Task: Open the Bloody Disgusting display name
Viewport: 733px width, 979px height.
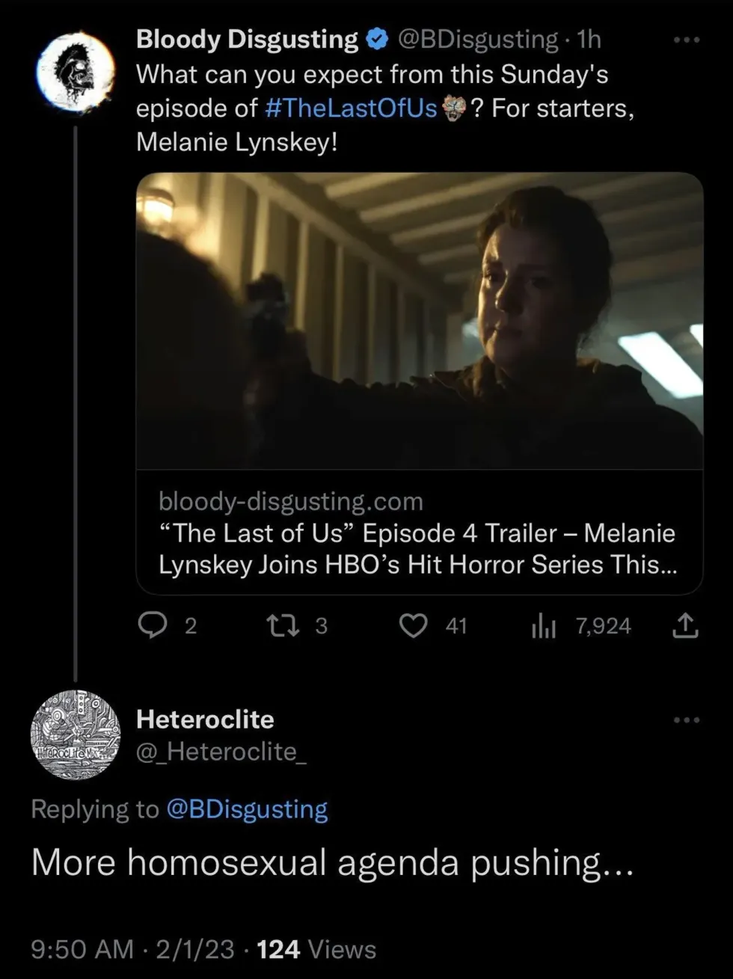Action: tap(247, 40)
